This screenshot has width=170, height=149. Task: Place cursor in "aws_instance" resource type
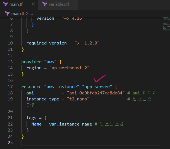62,87
